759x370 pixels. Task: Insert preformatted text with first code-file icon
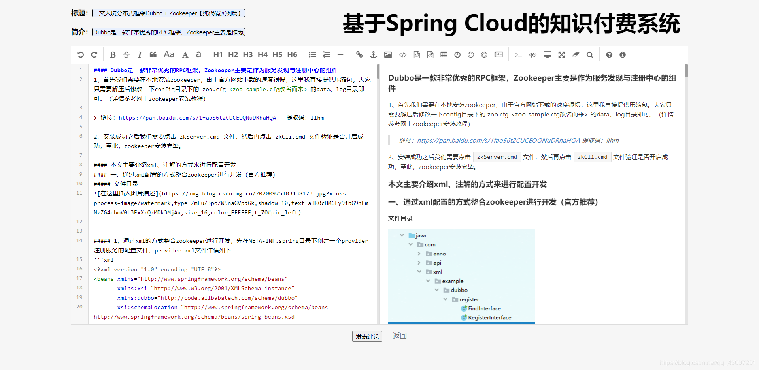click(x=417, y=55)
